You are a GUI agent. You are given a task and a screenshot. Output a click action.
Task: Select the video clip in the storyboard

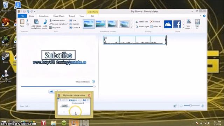click(135, 40)
